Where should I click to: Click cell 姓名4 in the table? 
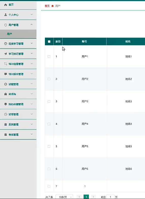[x=128, y=124]
